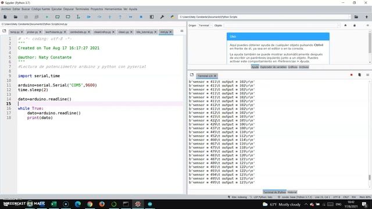The height and width of the screenshot is (209, 372).
Task: Open the Ver menu
Action: 126,9
